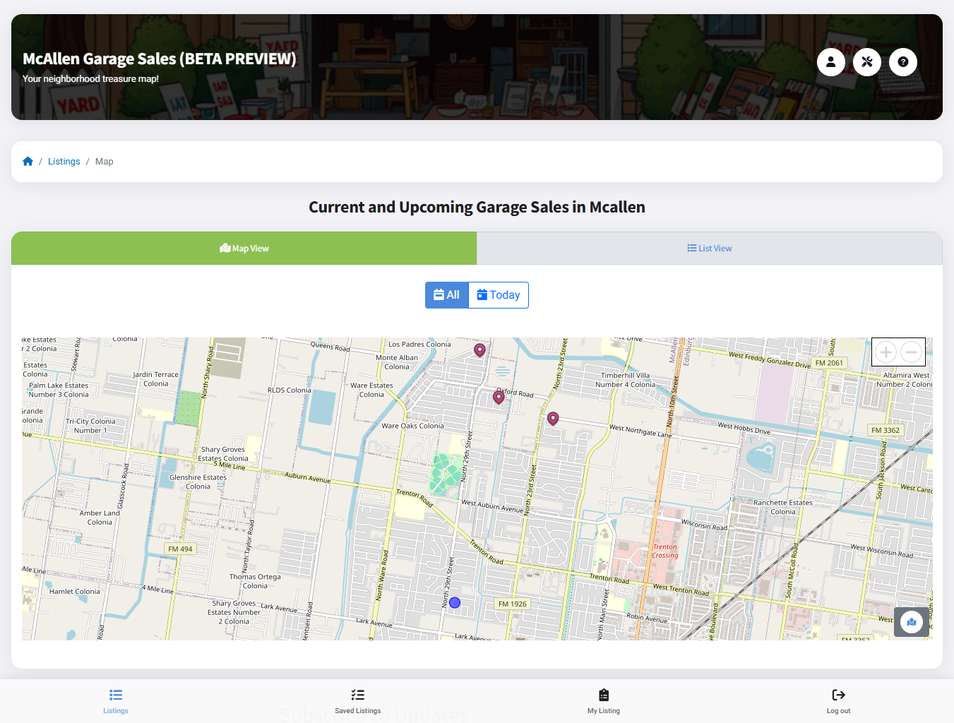Select the Map breadcrumb text
The width and height of the screenshot is (954, 723).
pos(105,162)
